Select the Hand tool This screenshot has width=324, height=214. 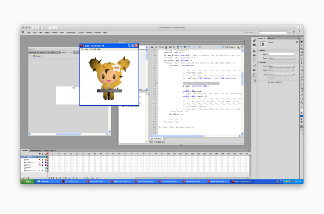302,99
